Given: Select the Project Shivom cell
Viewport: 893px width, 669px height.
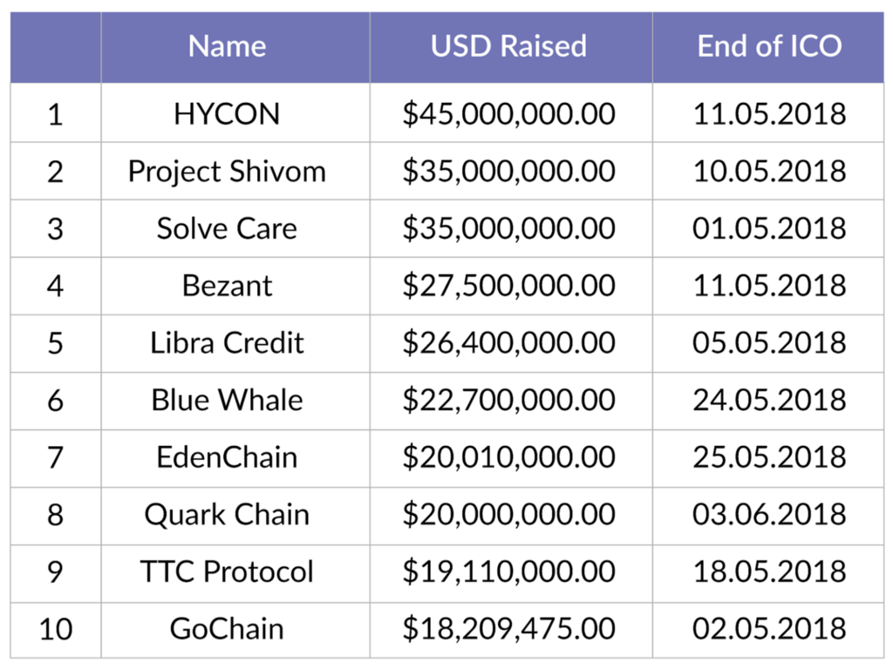Looking at the screenshot, I should pyautogui.click(x=227, y=172).
